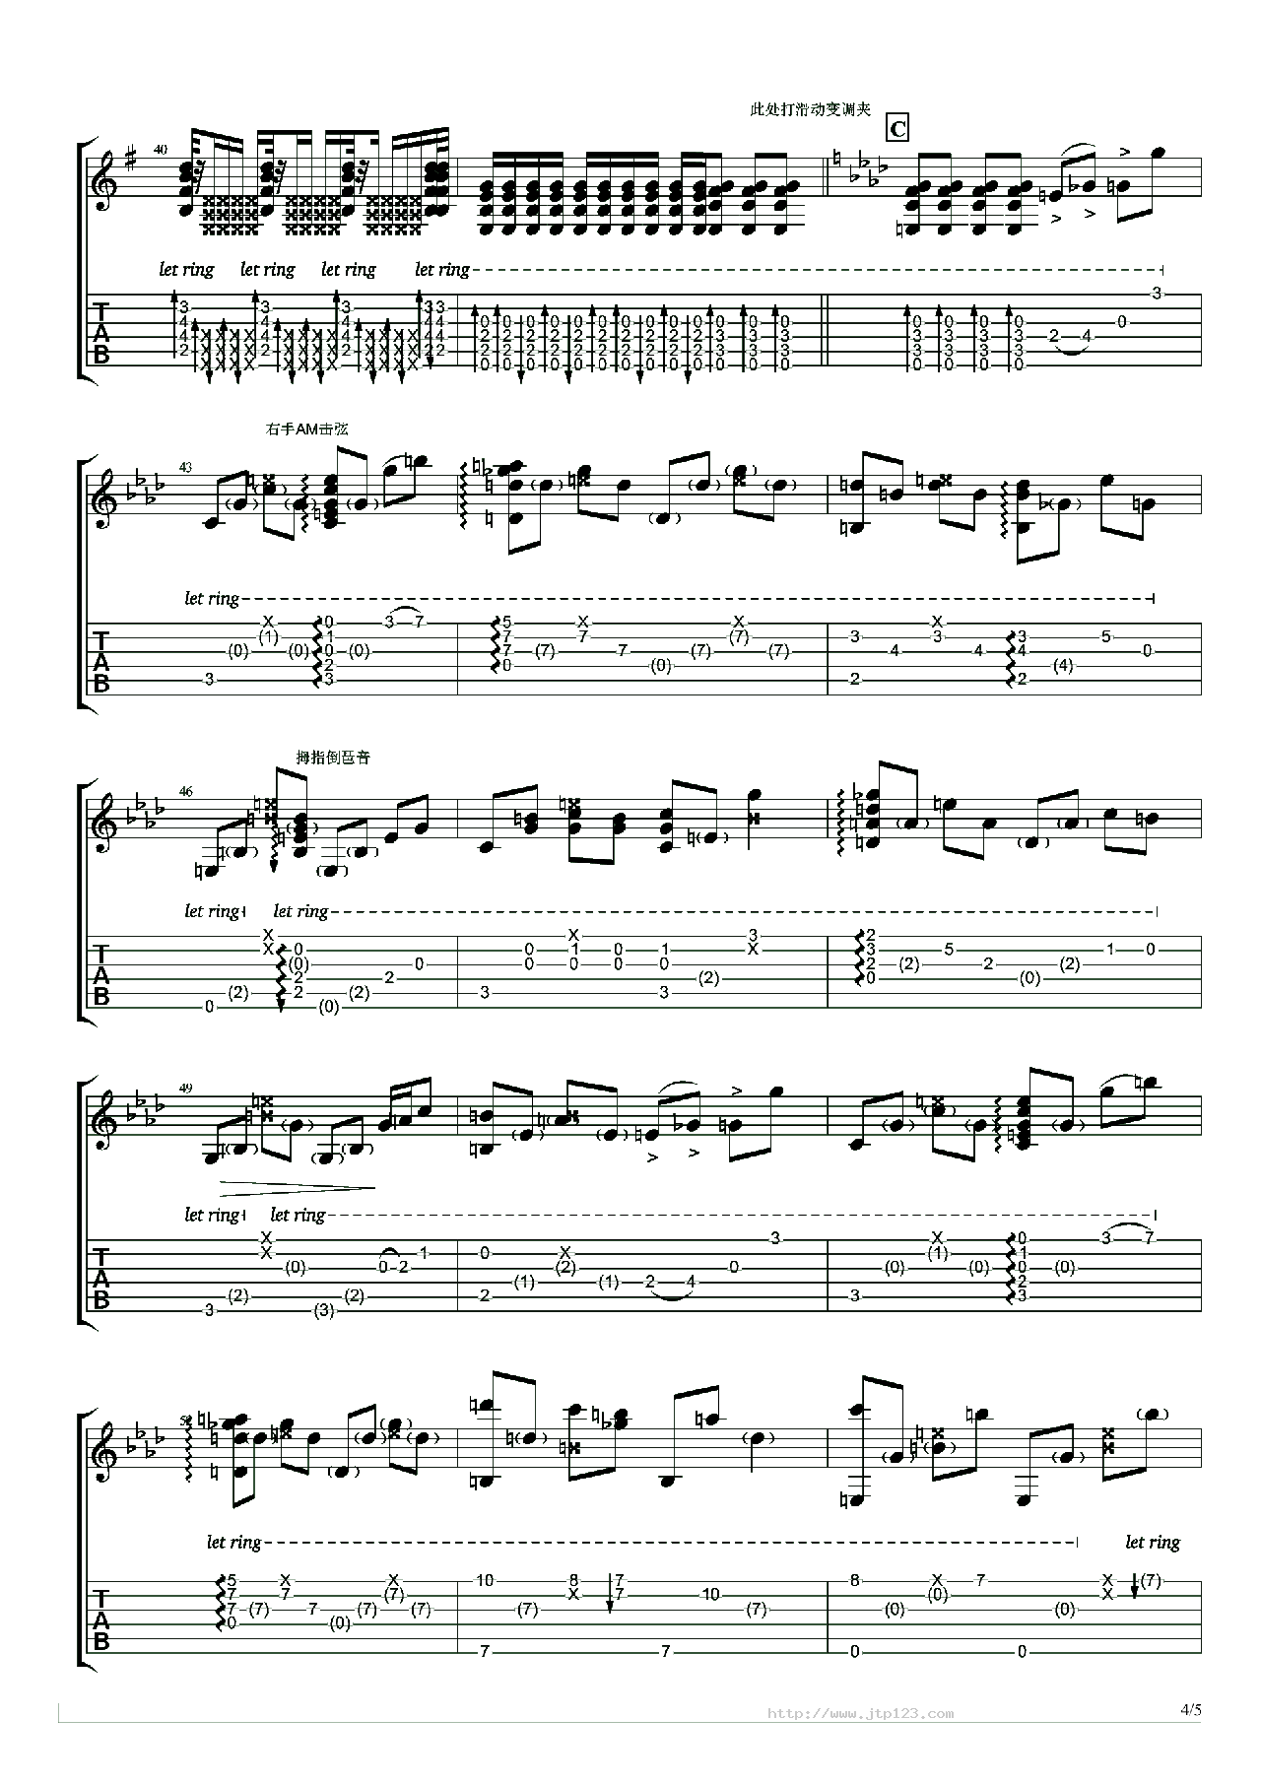1261x1784 pixels.
Task: Click the first let ring marking under measure 40
Action: (186, 270)
